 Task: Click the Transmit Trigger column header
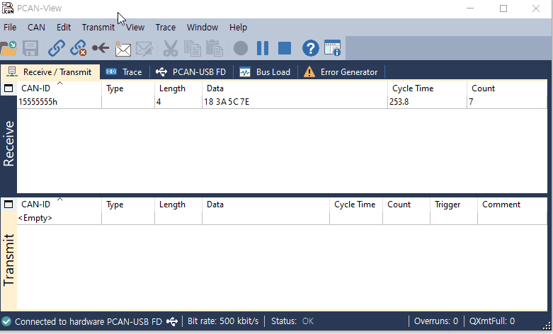(x=454, y=205)
